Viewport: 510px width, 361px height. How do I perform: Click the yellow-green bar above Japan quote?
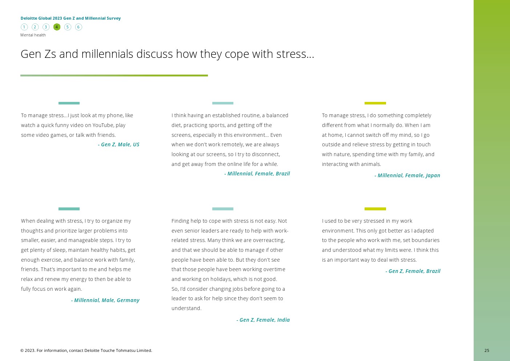[x=375, y=103]
